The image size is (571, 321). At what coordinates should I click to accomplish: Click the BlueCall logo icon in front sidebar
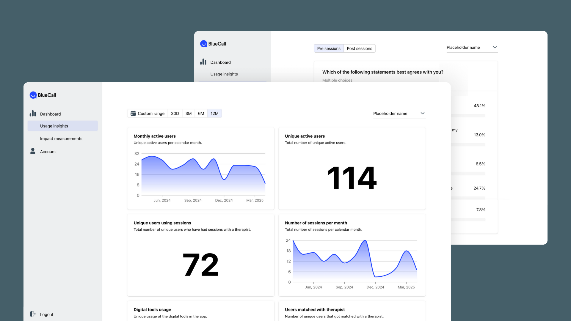(33, 95)
